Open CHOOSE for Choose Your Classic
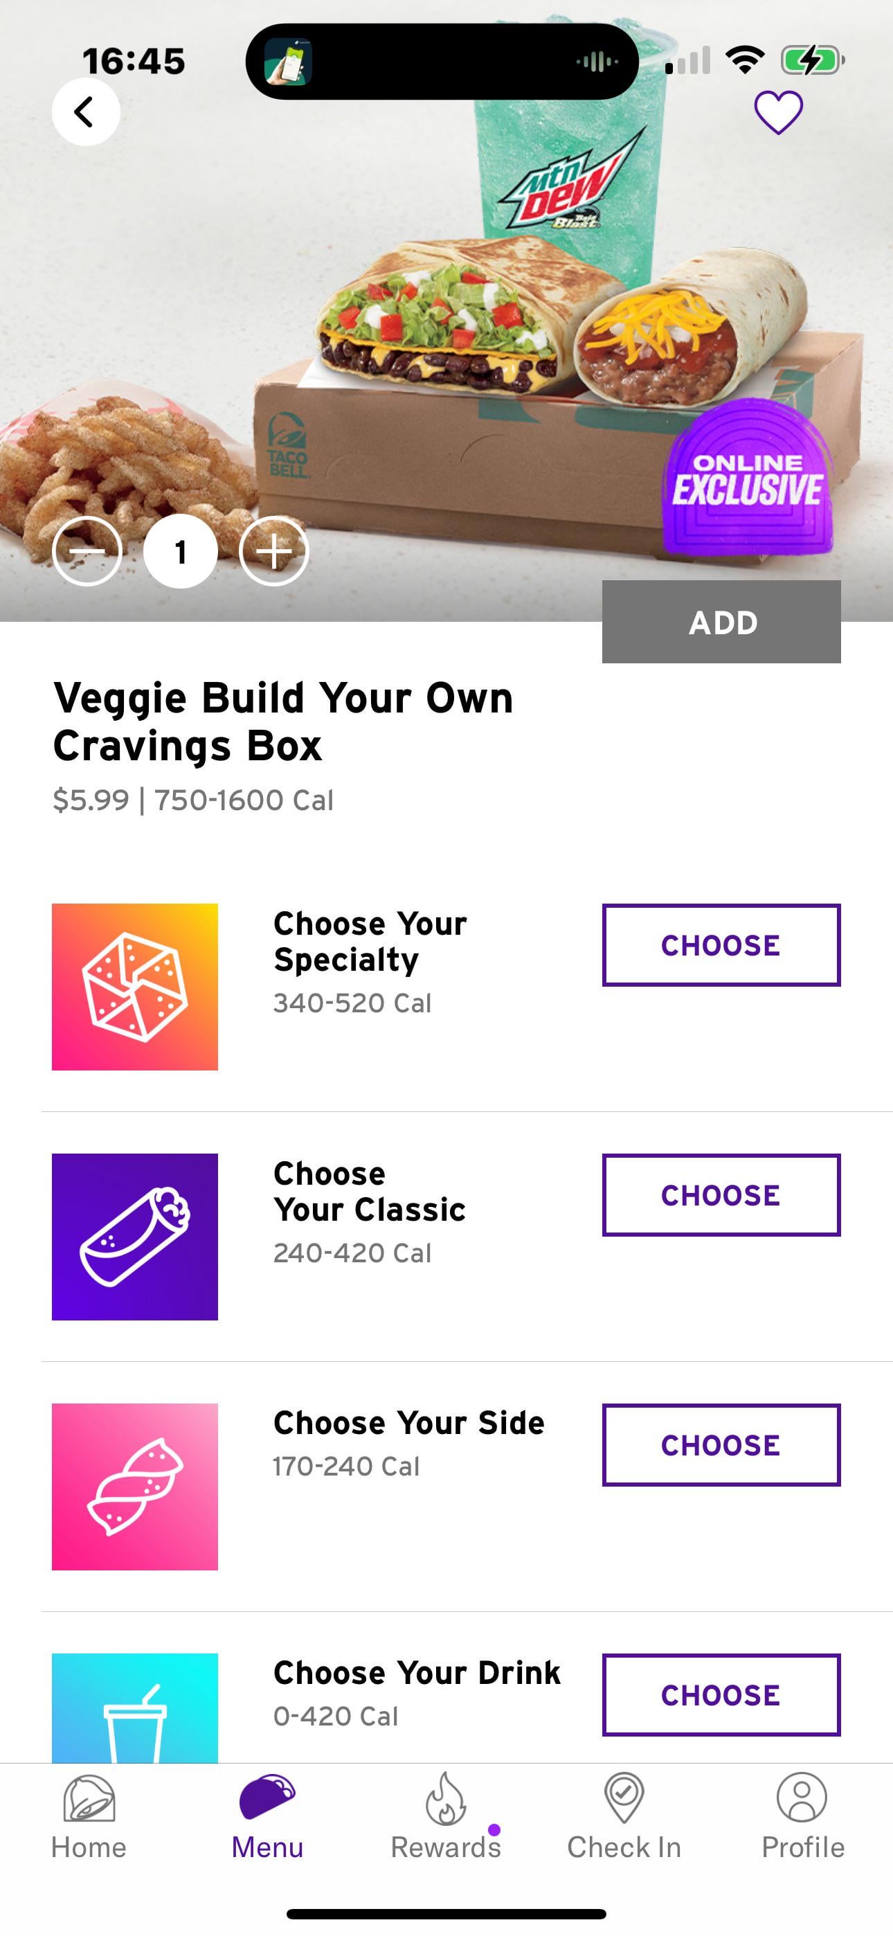Screen dimensions: 893x1936 (x=721, y=1195)
